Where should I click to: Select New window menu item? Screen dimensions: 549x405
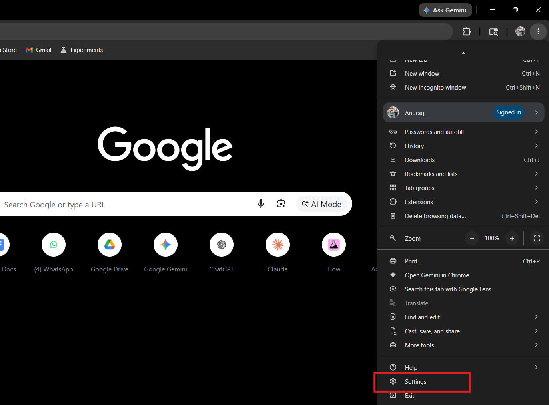463,74
